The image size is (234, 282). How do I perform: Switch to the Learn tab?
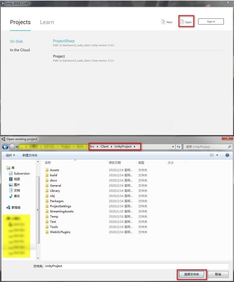(47, 22)
